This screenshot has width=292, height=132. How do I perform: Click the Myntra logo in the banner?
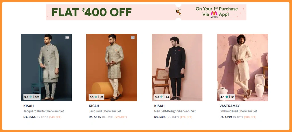point(214,14)
